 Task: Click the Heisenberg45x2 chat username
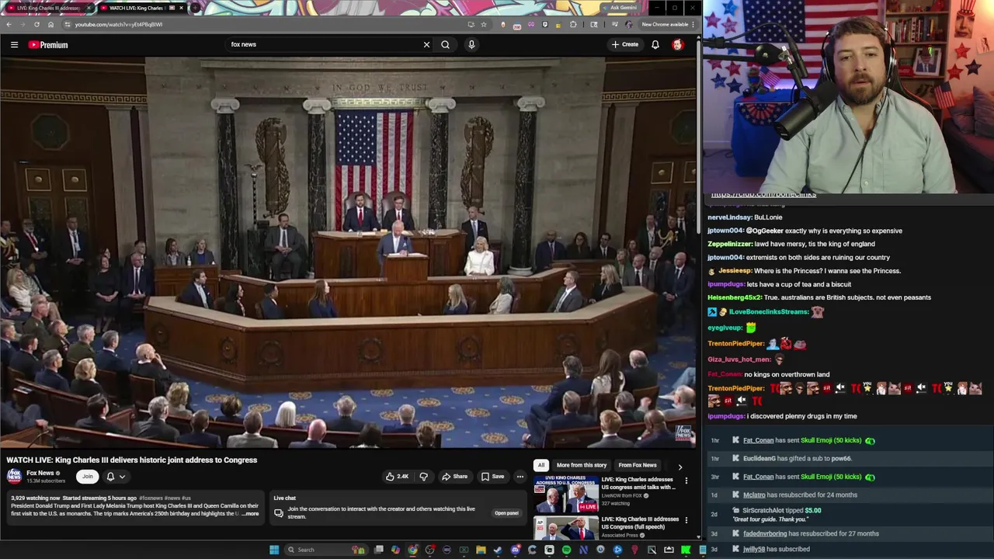tap(734, 297)
